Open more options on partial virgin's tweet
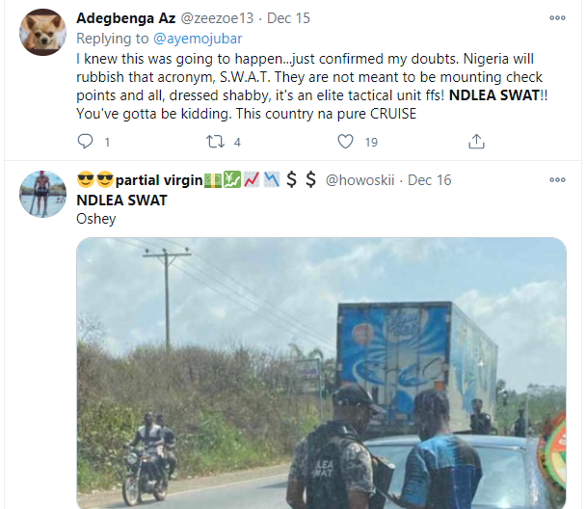 pos(557,179)
